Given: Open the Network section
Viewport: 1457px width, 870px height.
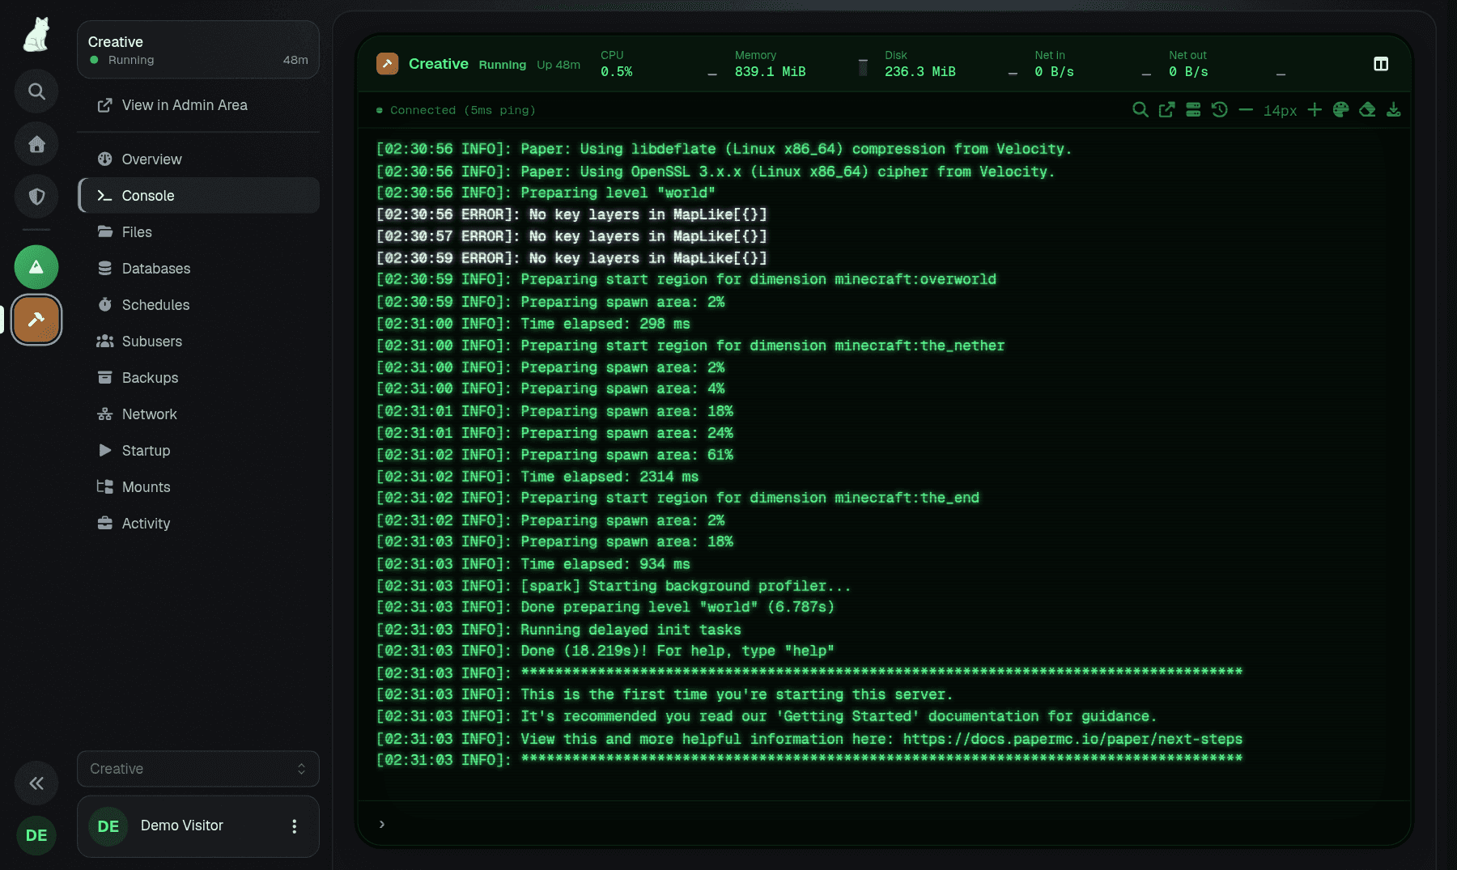Looking at the screenshot, I should coord(198,414).
